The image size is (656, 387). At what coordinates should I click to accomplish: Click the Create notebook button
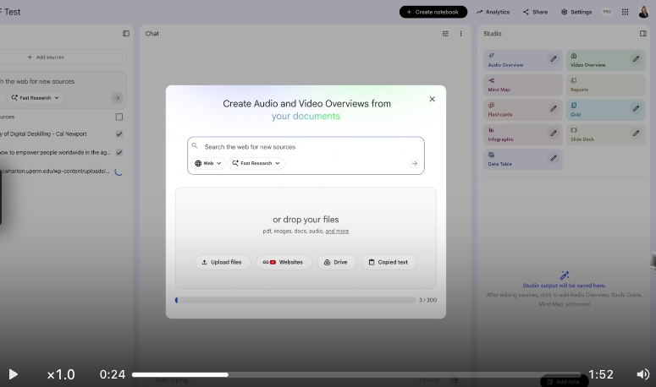pyautogui.click(x=433, y=12)
